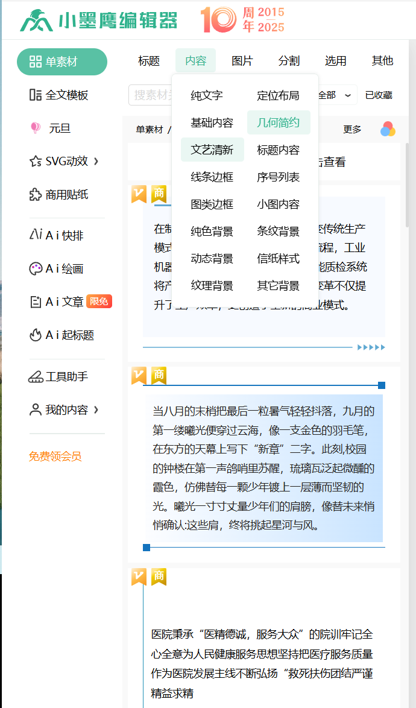Click the 元旦 balloon icon

click(x=36, y=128)
